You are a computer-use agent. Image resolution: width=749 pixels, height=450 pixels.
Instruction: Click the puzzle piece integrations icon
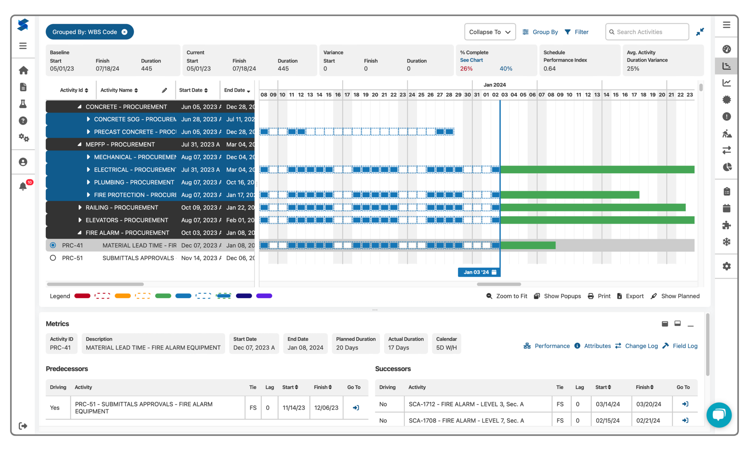coord(726,225)
